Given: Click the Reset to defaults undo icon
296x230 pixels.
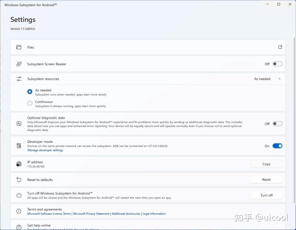Looking at the screenshot, I should coord(19,179).
